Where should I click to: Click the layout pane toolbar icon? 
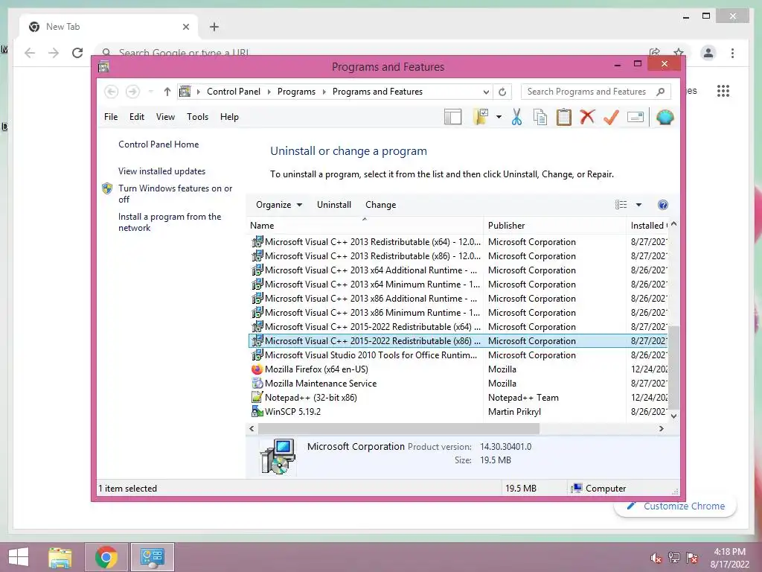coord(452,117)
